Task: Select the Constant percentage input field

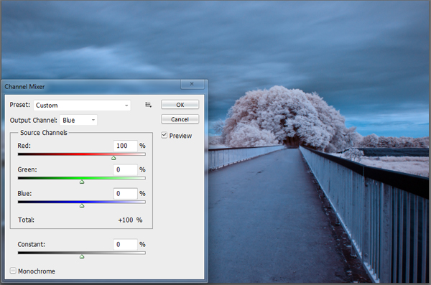Action: [125, 244]
